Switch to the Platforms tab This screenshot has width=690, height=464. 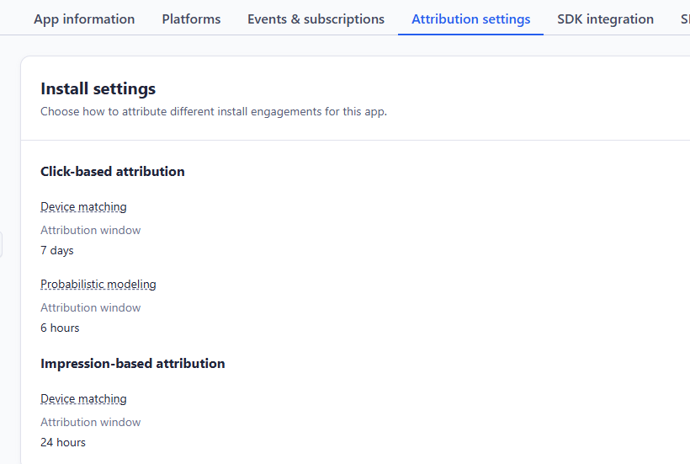tap(191, 19)
